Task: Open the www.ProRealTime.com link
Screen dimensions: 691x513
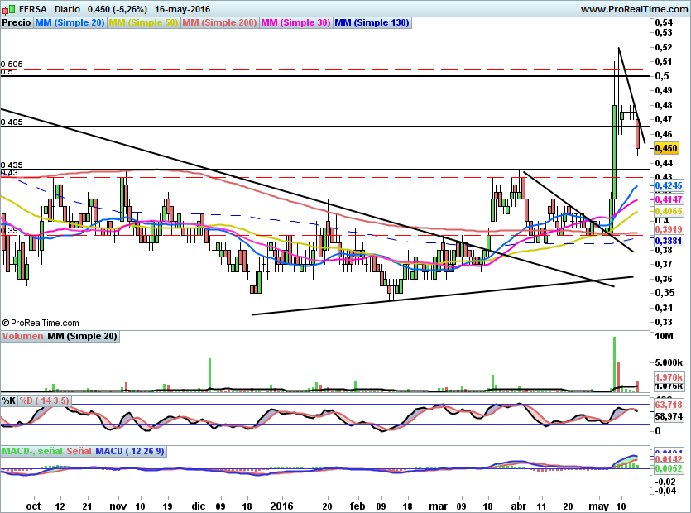Action: pyautogui.click(x=635, y=9)
